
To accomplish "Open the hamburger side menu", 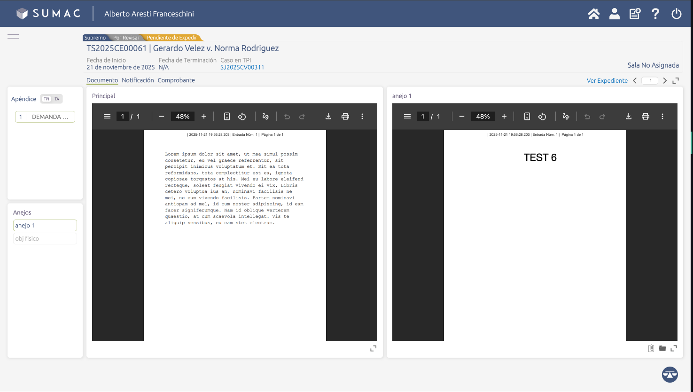I will coord(13,36).
